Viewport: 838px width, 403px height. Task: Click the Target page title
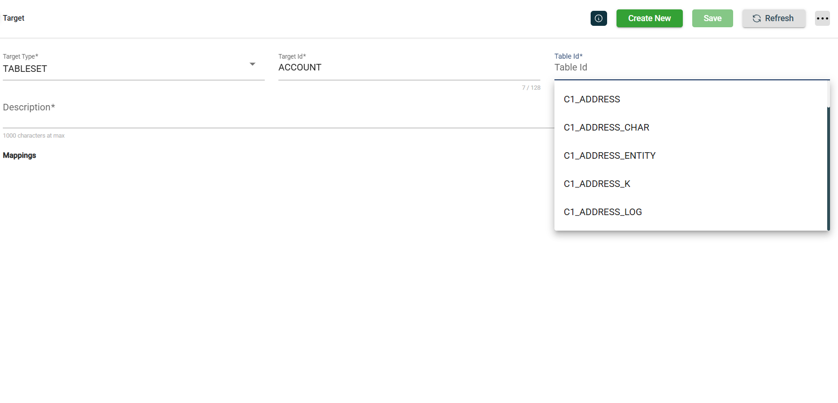point(14,18)
